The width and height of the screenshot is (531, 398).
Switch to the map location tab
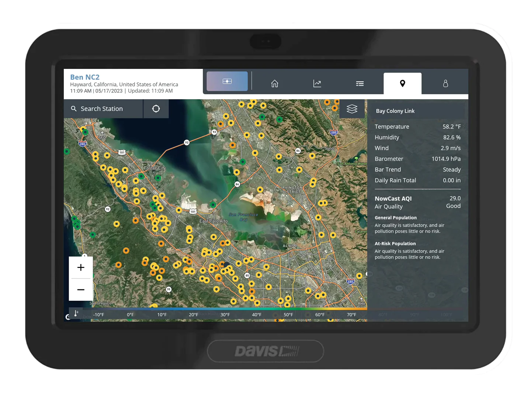(403, 83)
